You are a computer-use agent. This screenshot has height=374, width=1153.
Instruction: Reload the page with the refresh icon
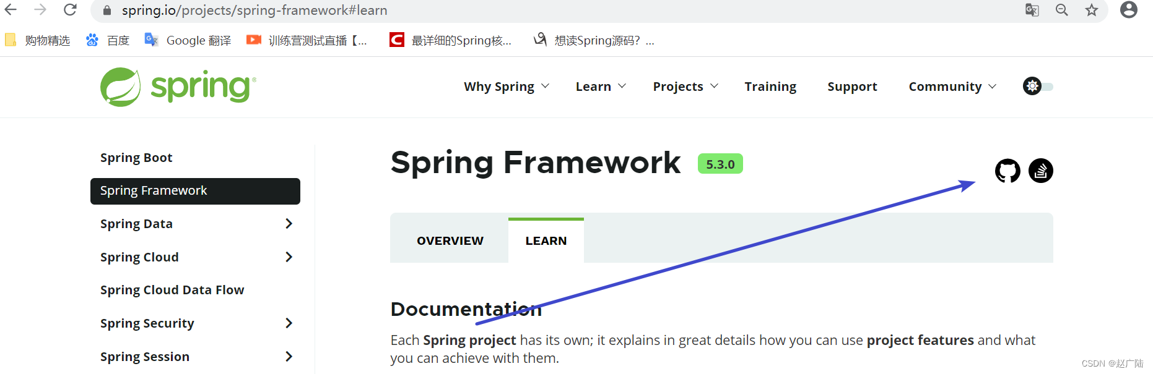[x=70, y=10]
